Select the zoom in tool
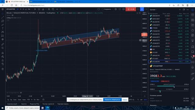Viewport: 195px width, 110px height. (3, 48)
